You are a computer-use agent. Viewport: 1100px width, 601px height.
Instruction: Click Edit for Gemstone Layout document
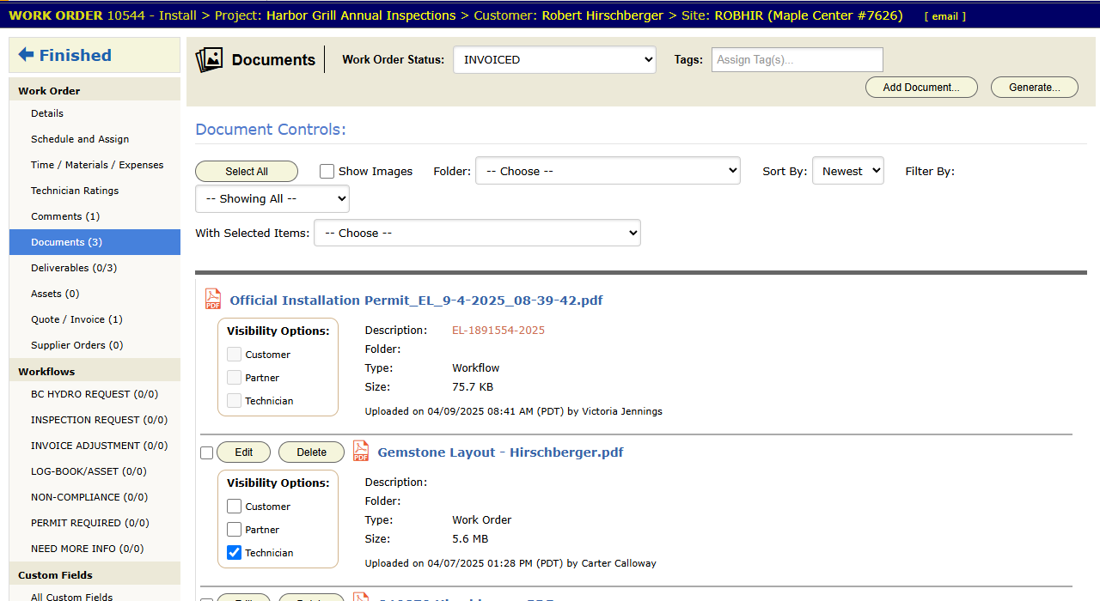pos(244,452)
